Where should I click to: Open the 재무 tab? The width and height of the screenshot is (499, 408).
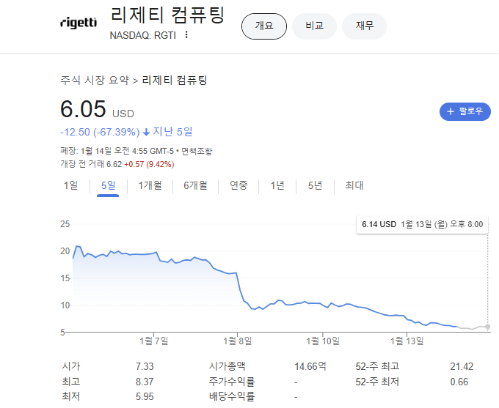point(365,26)
